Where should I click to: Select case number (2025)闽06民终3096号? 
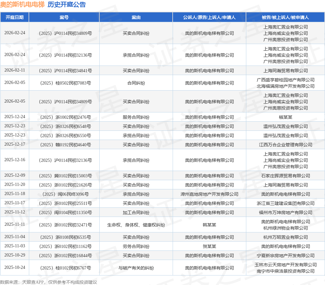(x=65, y=194)
